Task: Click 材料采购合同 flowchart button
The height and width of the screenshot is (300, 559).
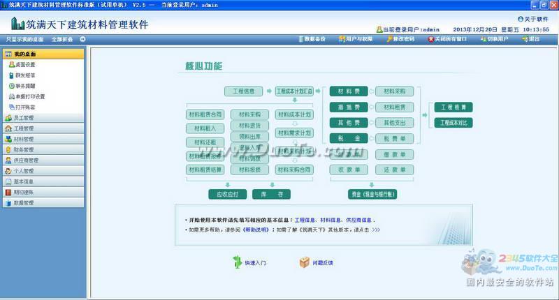Action: pyautogui.click(x=294, y=170)
